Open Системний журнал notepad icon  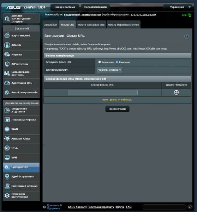[7, 186]
